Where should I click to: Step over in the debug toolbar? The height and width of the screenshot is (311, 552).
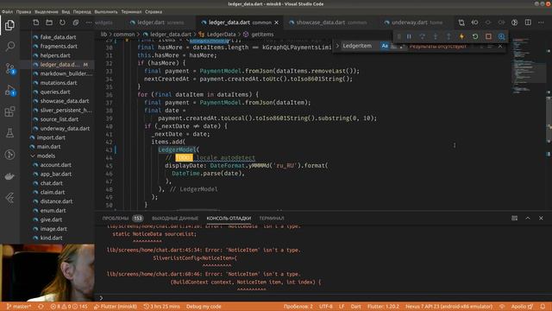(423, 36)
